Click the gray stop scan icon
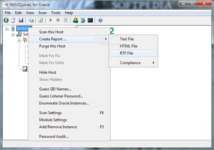The image size is (214, 150). click(58, 20)
